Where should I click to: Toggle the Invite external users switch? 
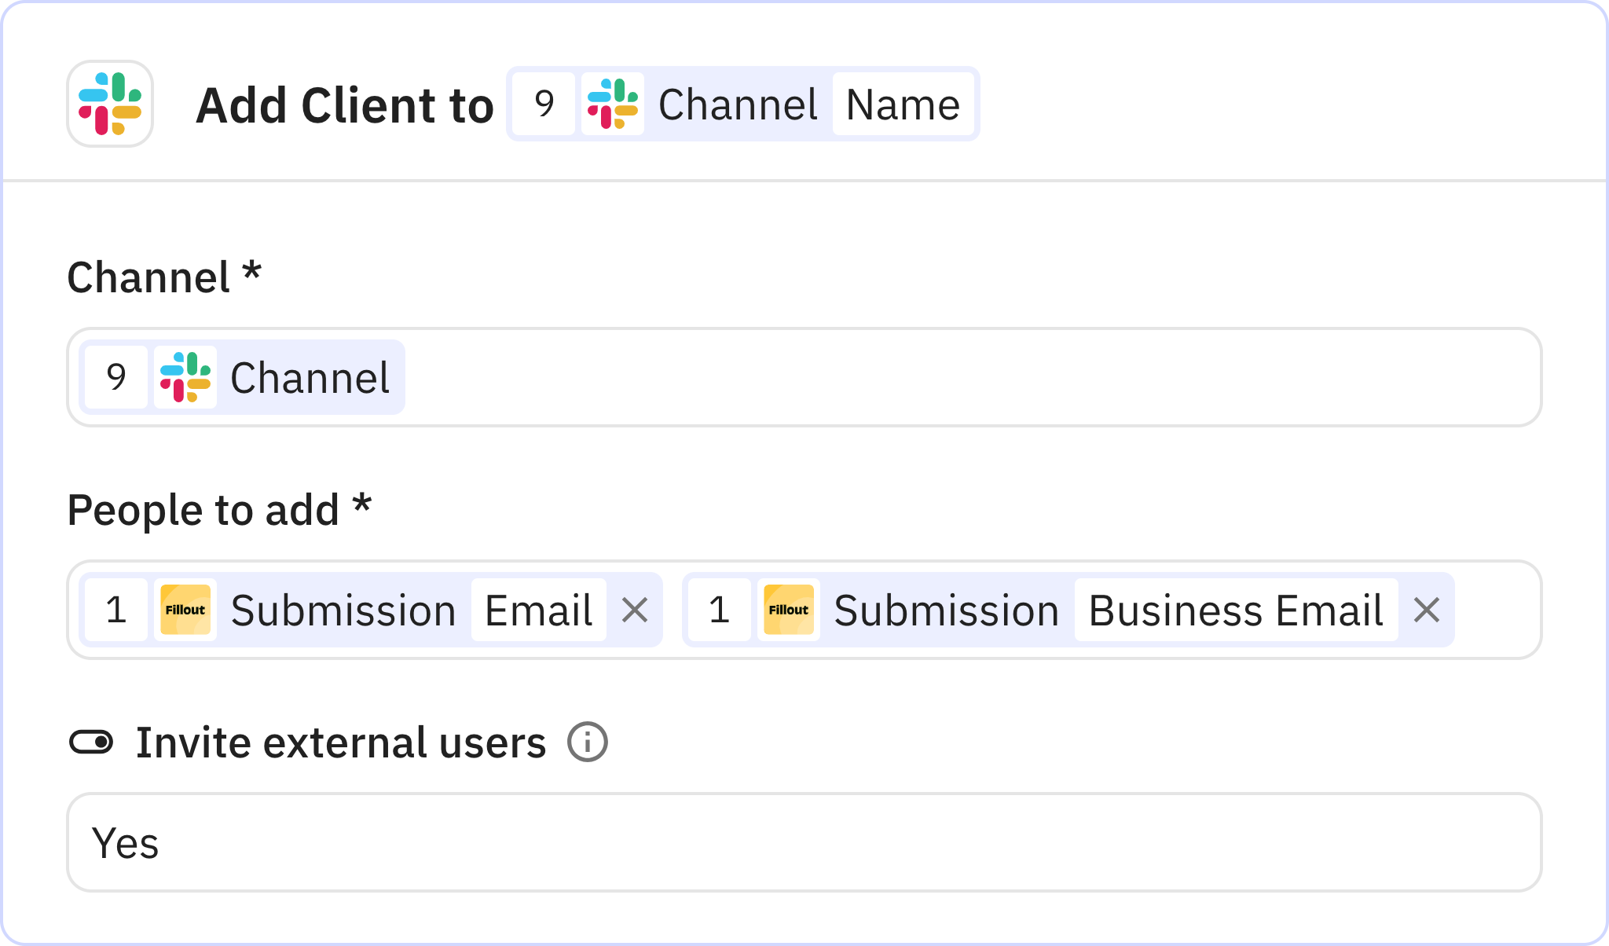pos(92,740)
